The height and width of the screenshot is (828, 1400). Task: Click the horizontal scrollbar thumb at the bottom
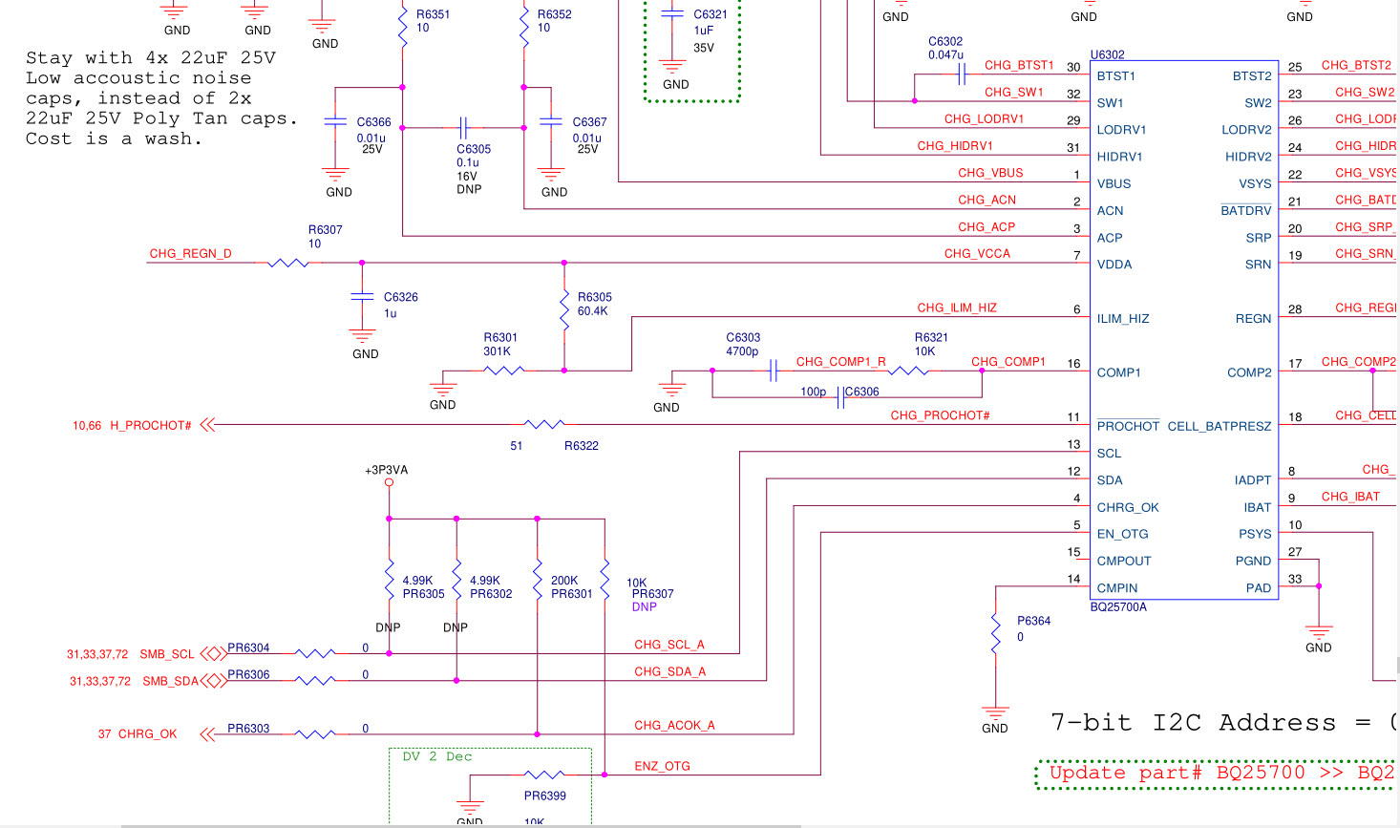pyautogui.click(x=460, y=825)
